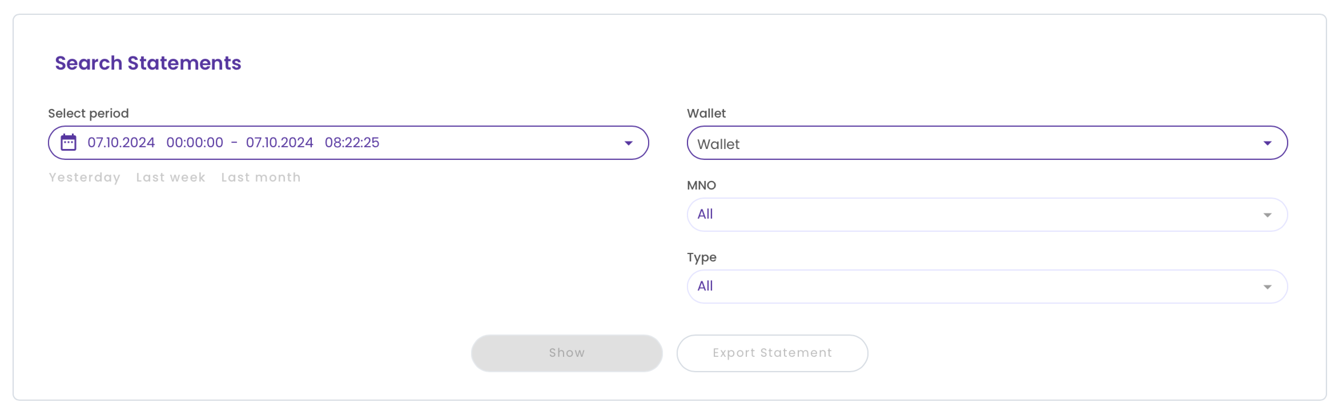Click the Export Statement button
This screenshot has height=418, width=1343.
point(772,353)
